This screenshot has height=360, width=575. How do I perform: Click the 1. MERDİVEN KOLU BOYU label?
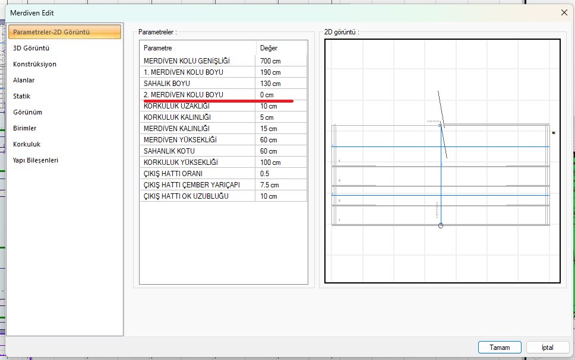(184, 72)
